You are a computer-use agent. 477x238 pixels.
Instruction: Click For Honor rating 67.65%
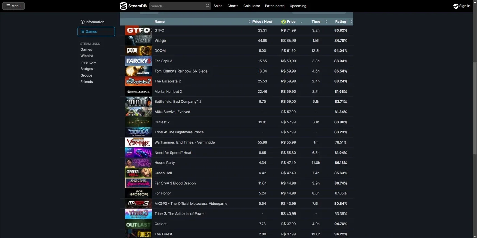tap(341, 193)
